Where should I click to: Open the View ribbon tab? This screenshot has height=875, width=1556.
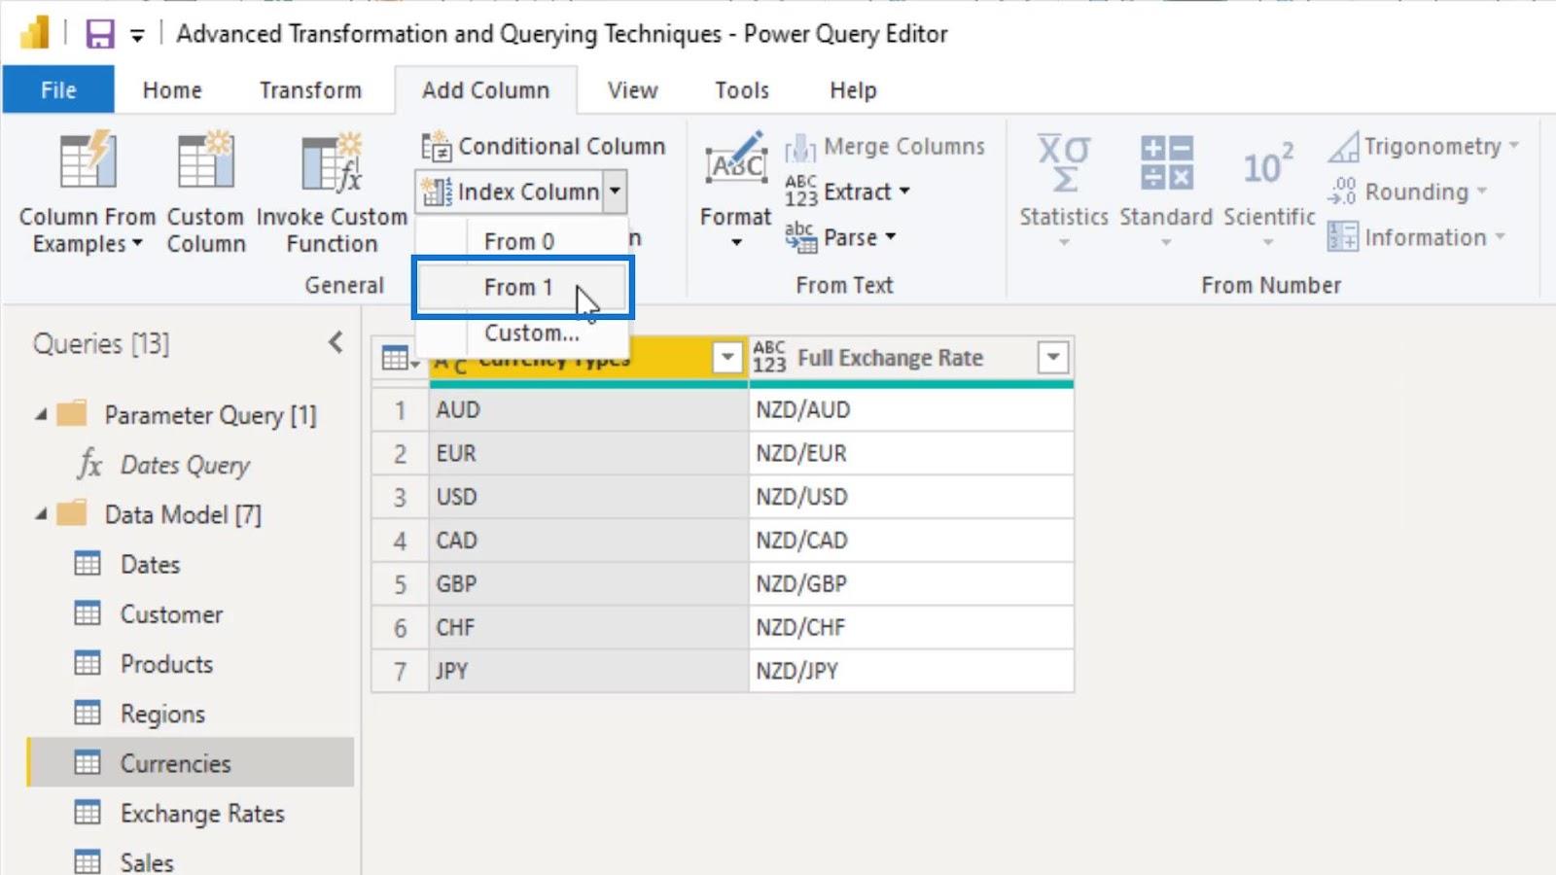(632, 89)
